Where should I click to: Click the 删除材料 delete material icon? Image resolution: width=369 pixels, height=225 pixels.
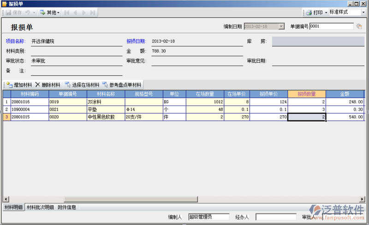(38, 85)
